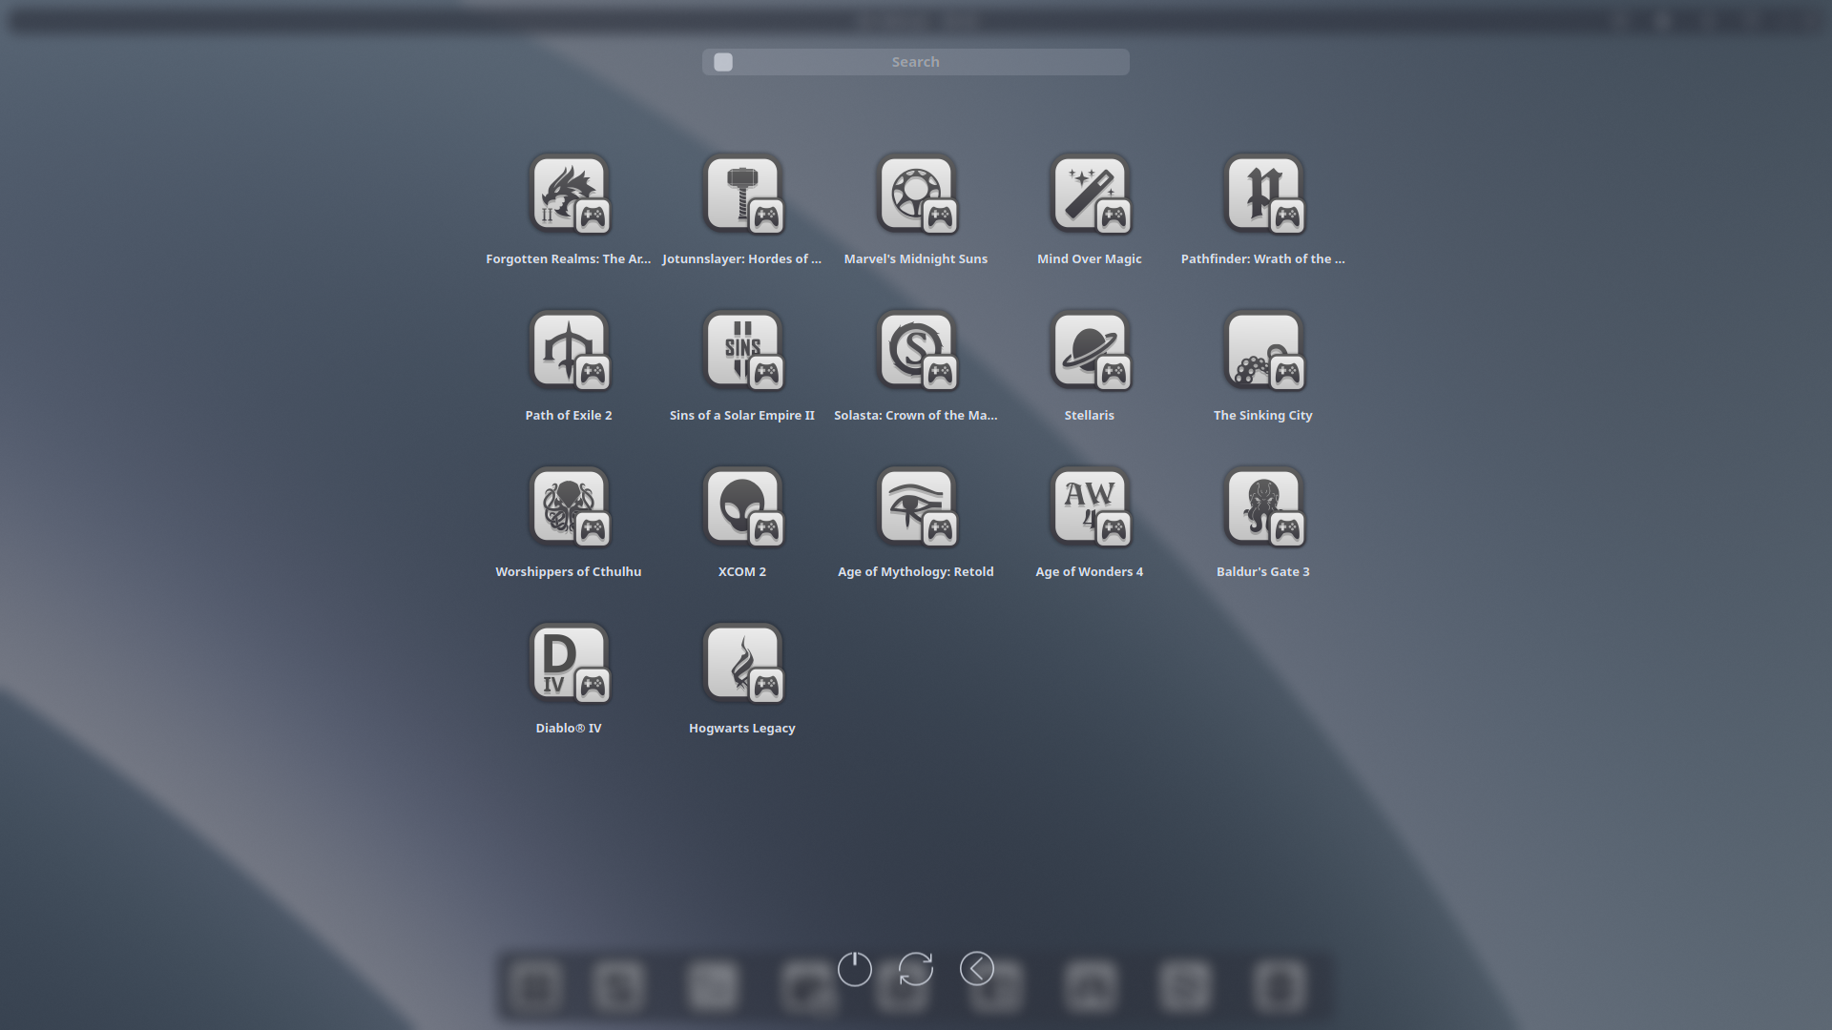1832x1030 pixels.
Task: Launch Diablo IV
Action: pyautogui.click(x=569, y=663)
